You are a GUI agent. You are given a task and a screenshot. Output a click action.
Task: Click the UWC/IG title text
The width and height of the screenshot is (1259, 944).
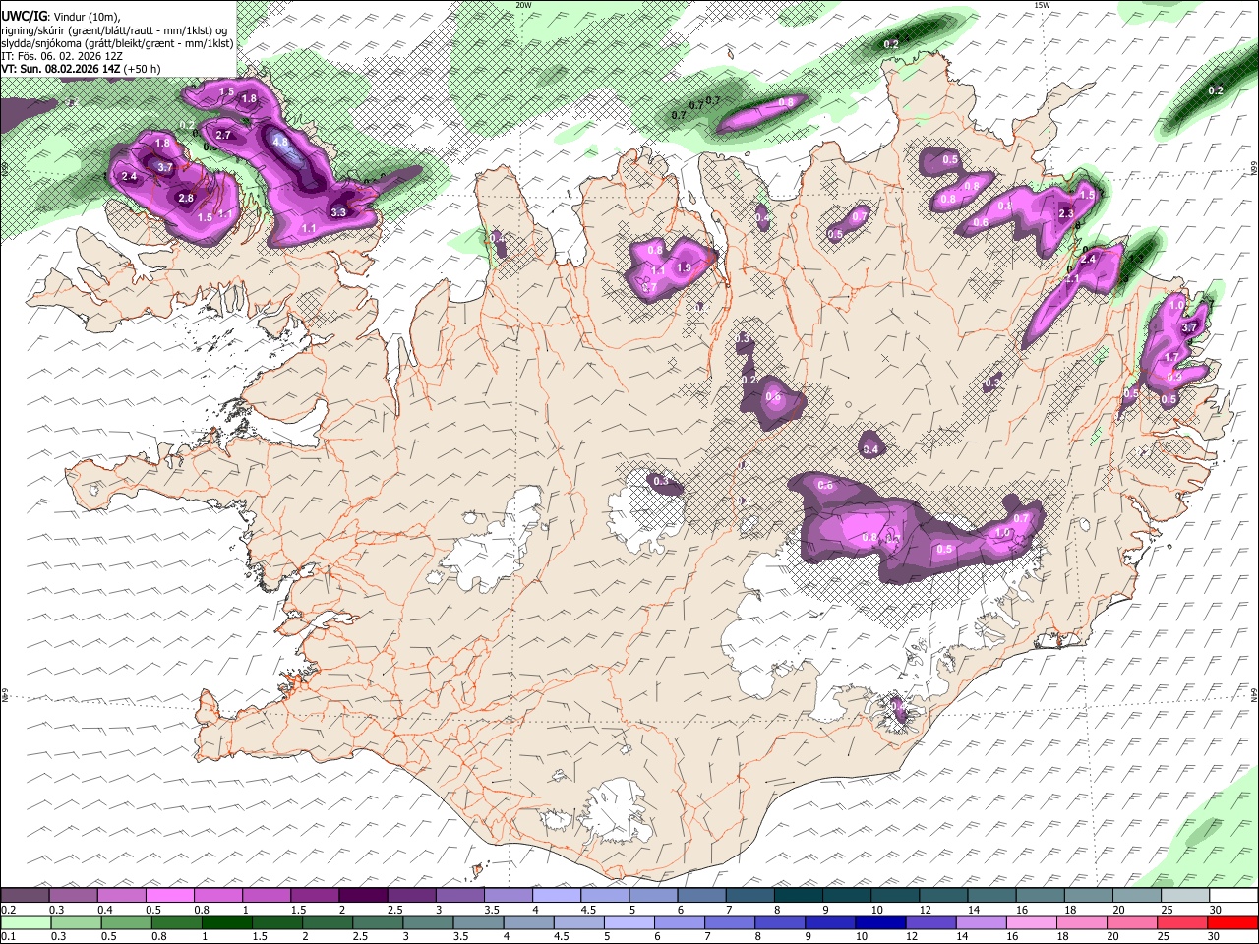(x=24, y=17)
